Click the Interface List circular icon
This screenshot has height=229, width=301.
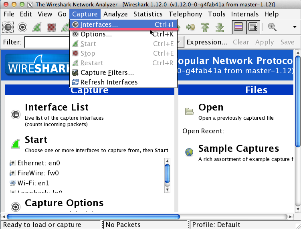16,114
